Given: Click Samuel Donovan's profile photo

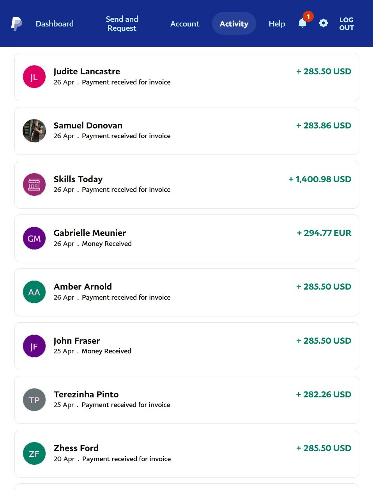Looking at the screenshot, I should 34,131.
